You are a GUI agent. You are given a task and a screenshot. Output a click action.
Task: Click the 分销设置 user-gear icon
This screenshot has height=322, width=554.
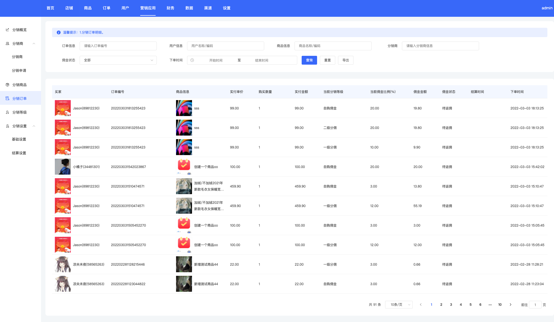tap(7, 126)
